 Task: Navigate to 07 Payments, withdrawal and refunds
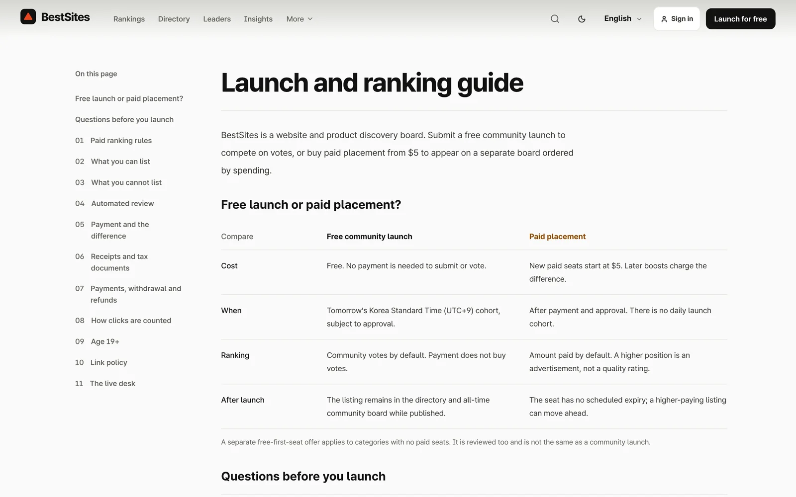[x=128, y=294]
